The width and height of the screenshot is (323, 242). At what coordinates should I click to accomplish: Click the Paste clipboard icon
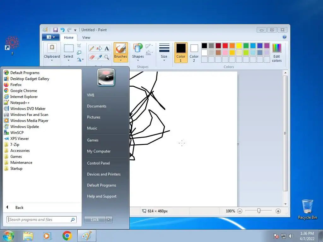[52, 48]
